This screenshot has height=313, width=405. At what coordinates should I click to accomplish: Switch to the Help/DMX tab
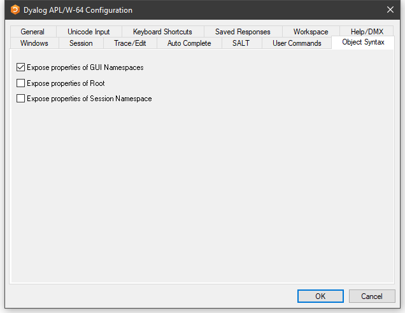[x=367, y=32]
